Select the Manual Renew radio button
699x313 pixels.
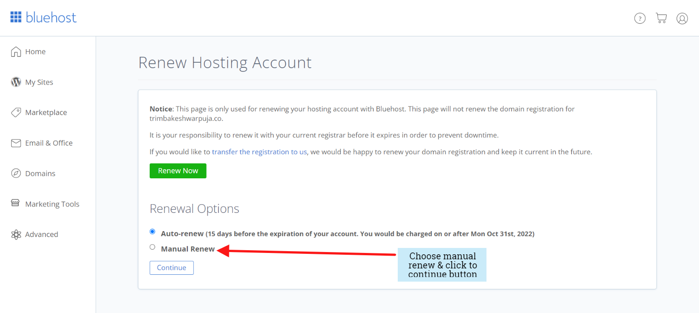[x=152, y=247]
